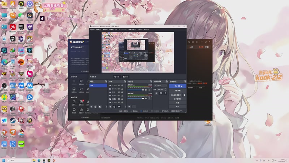
Task: Open File Explorer from the taskbar
Action: click(x=34, y=160)
